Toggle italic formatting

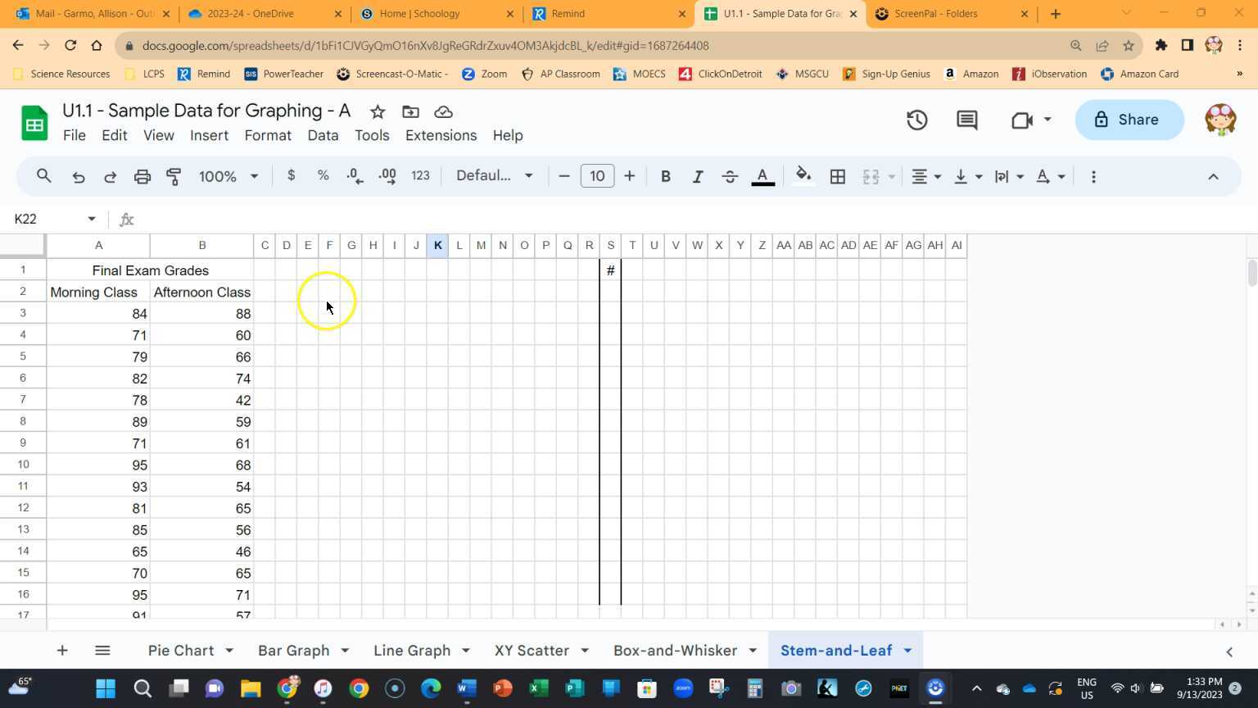tap(697, 175)
